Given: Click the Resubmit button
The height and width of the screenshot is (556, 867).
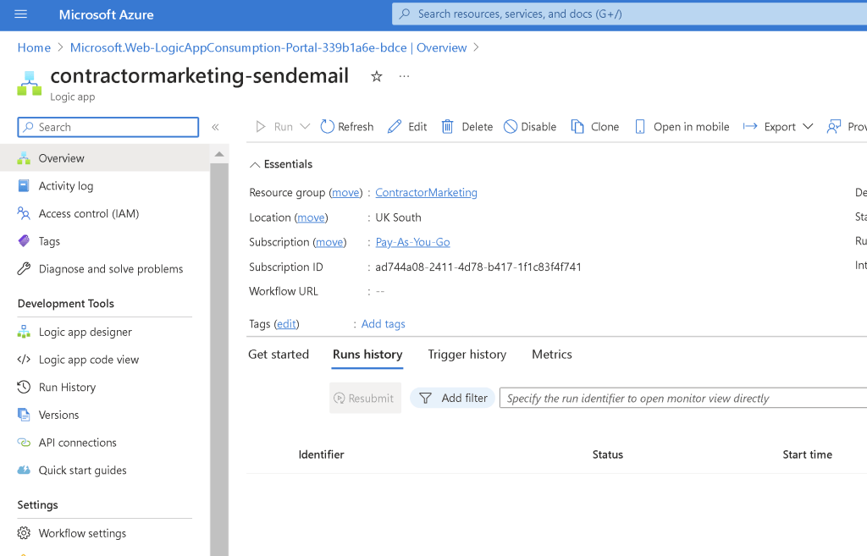Looking at the screenshot, I should coord(365,398).
